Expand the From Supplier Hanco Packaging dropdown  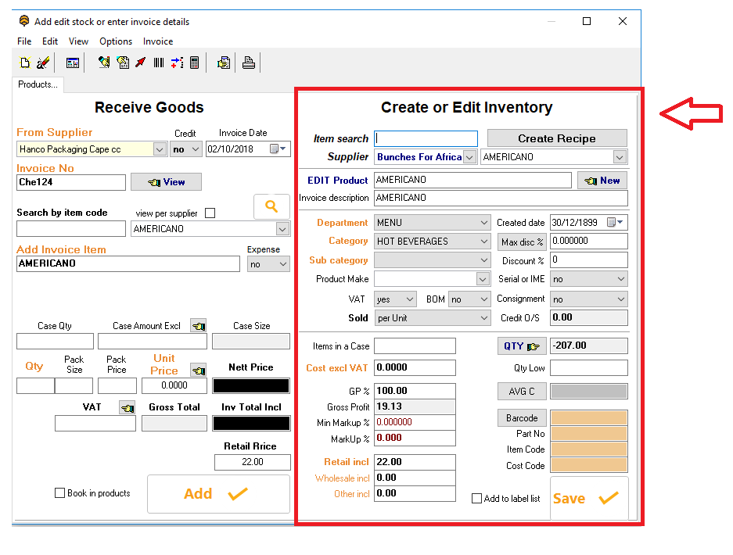(160, 149)
